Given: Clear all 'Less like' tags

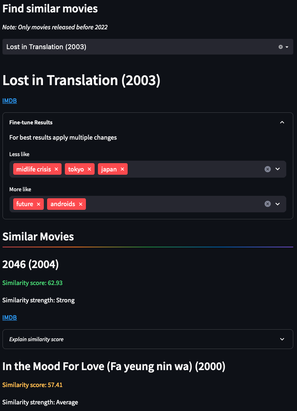Looking at the screenshot, I should (267, 169).
